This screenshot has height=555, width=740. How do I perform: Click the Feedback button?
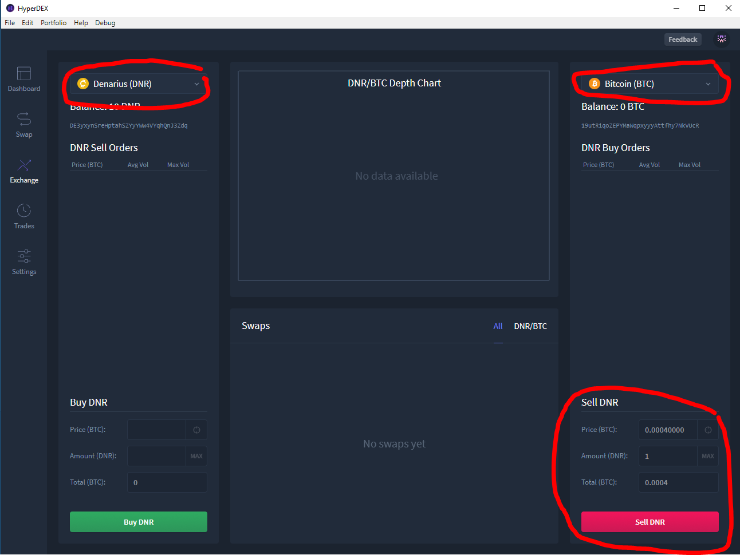click(683, 39)
